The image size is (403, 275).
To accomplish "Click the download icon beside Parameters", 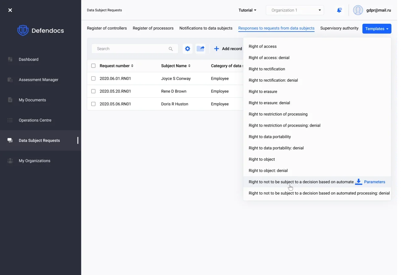I will point(358,182).
